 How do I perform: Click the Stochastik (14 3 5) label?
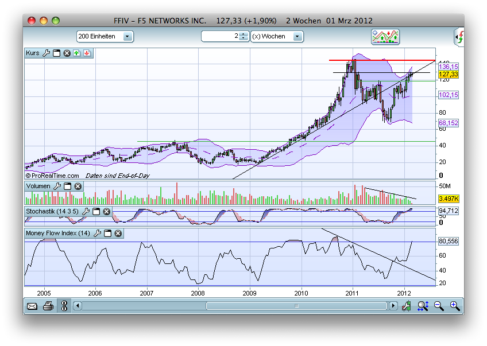[52, 212]
